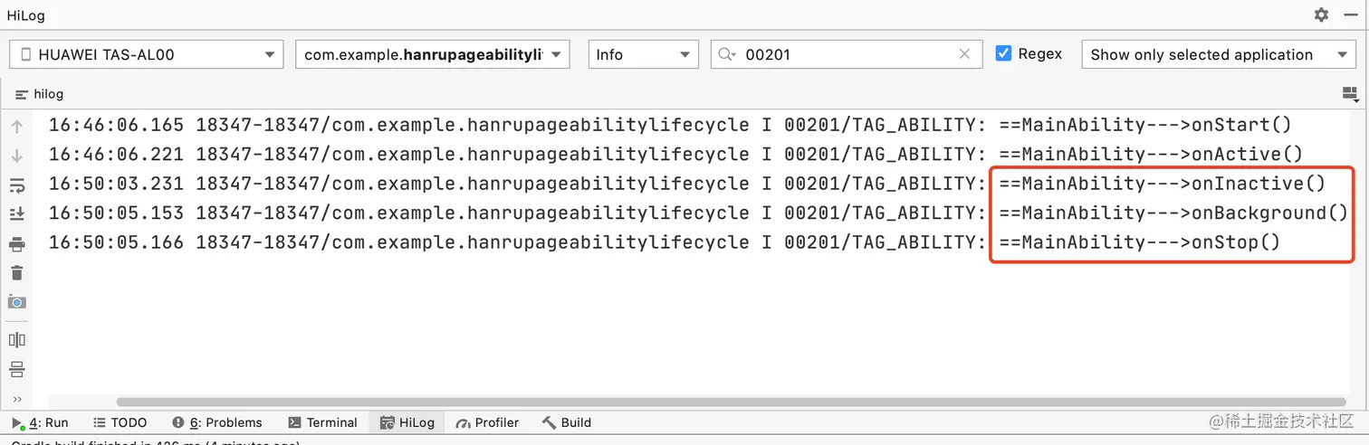Click the split horizontally icon in sidebar

16,369
